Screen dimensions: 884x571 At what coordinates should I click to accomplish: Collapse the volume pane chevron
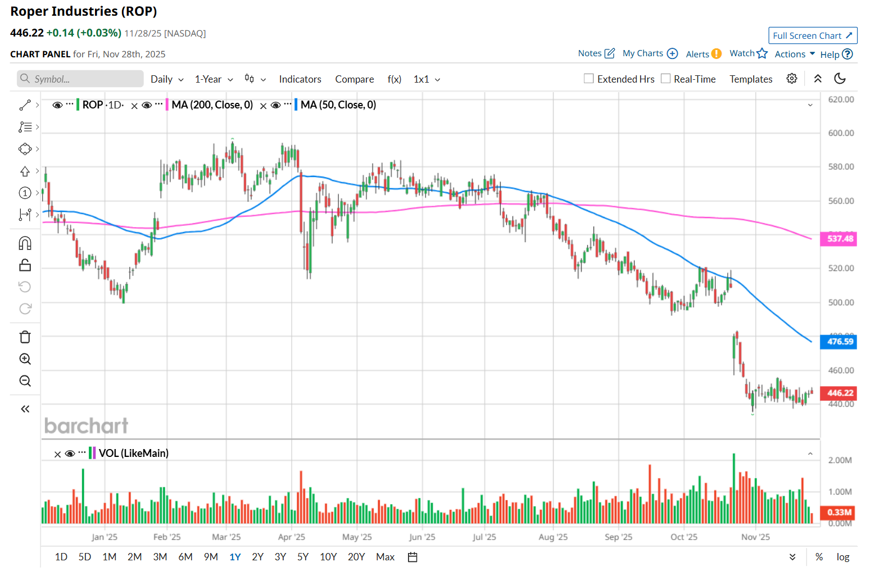[810, 454]
